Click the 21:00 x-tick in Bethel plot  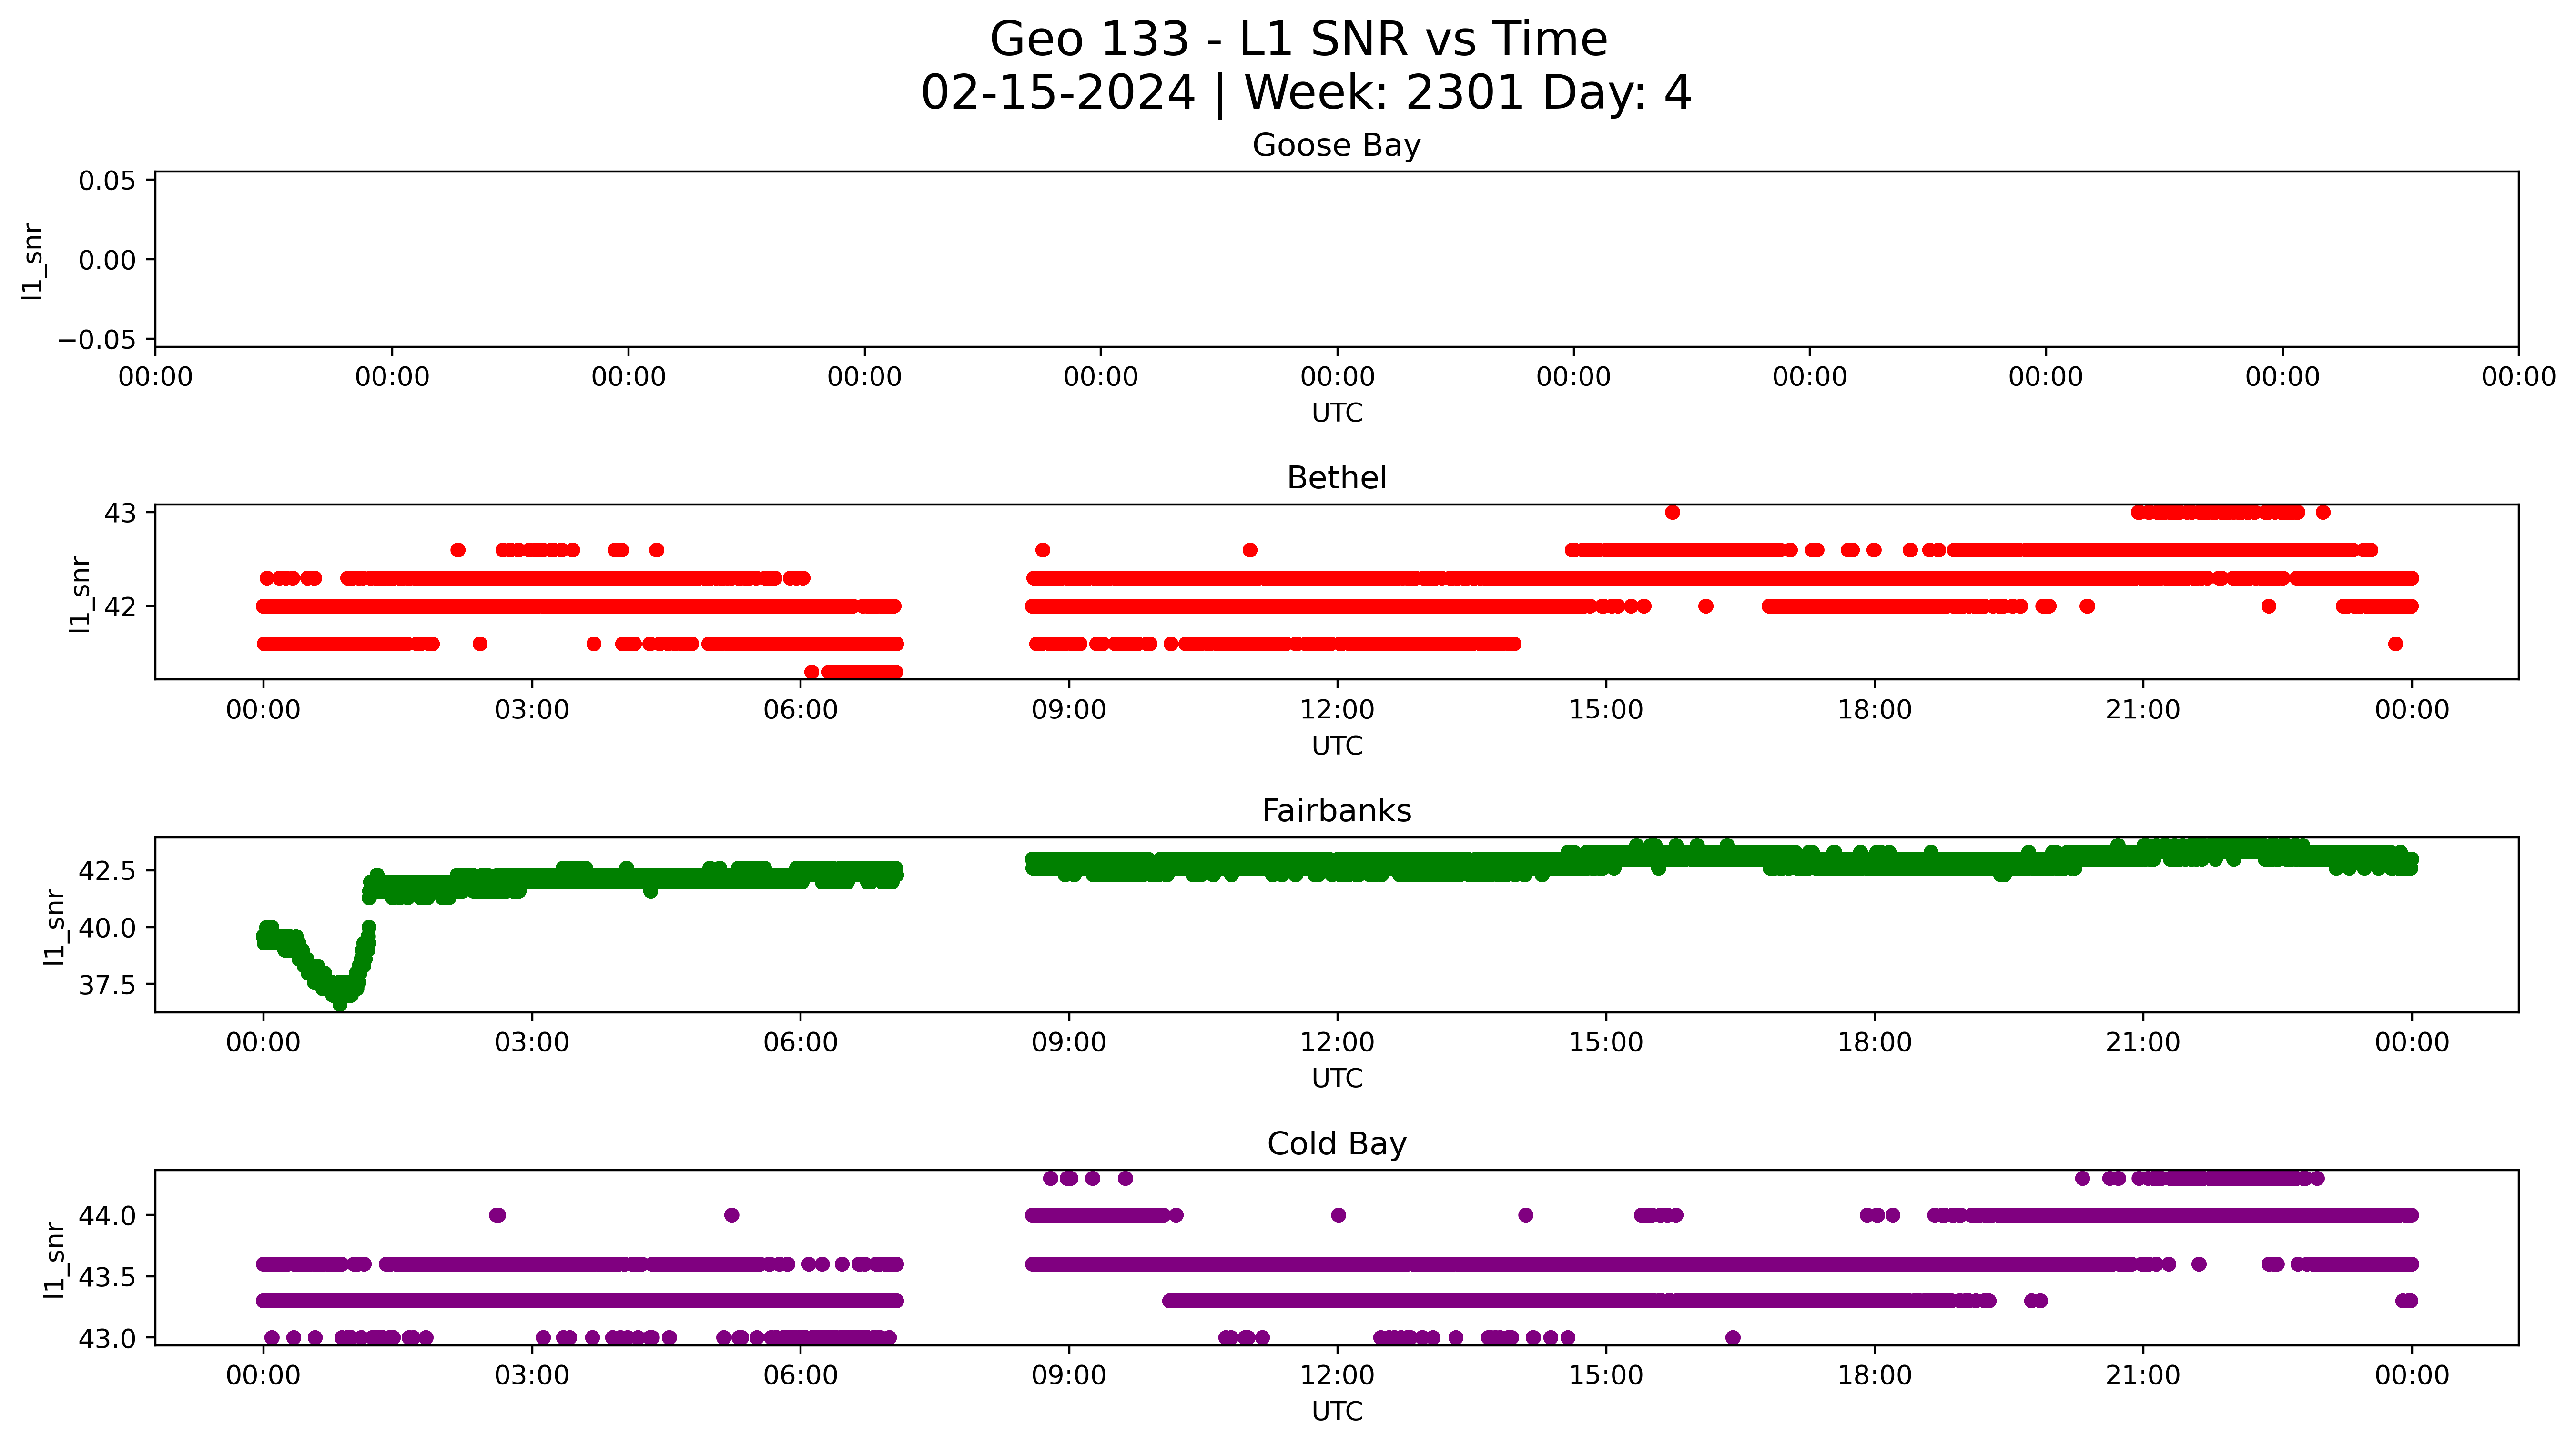click(x=2143, y=710)
